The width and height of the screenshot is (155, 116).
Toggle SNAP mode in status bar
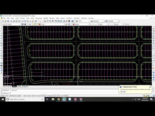pyautogui.click(x=25, y=96)
